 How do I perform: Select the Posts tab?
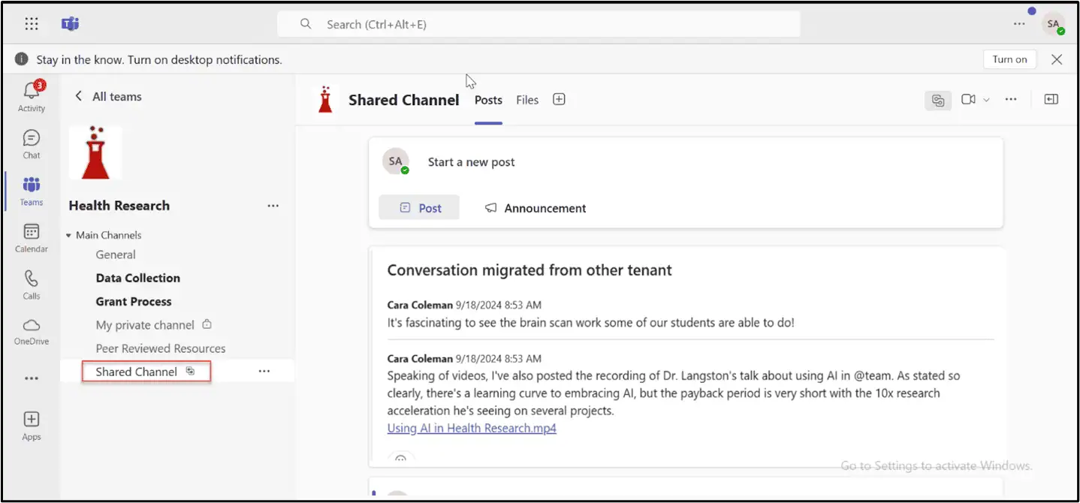point(487,99)
